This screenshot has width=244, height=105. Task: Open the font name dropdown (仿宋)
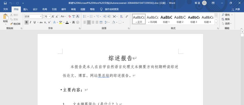click(41, 16)
